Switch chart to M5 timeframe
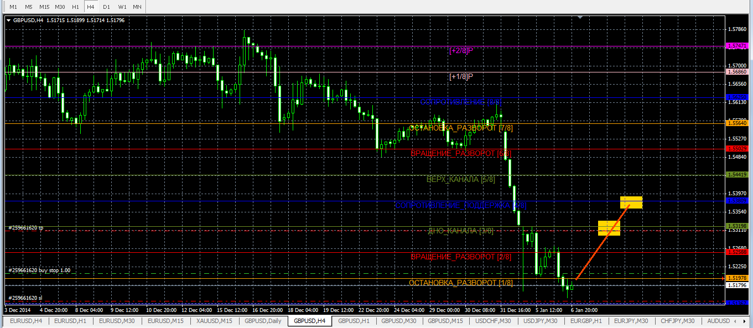 (29, 7)
